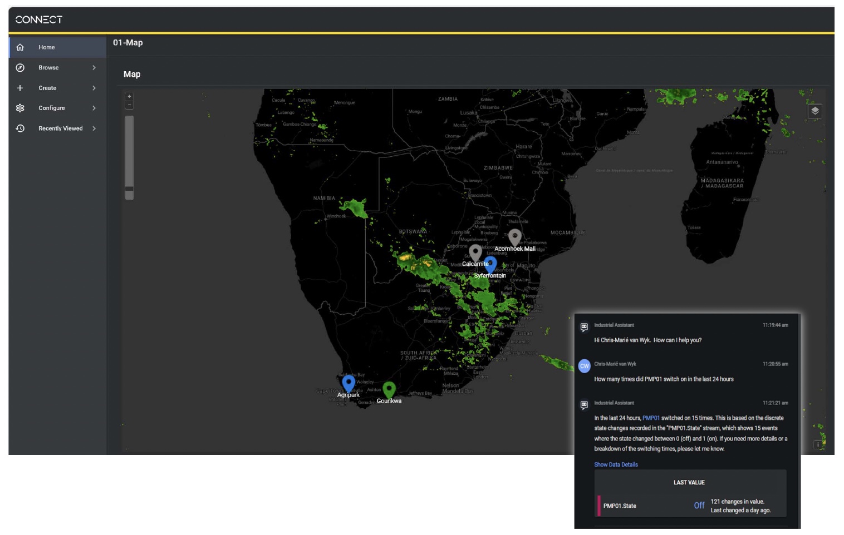Click the map zoom out minus button

129,105
